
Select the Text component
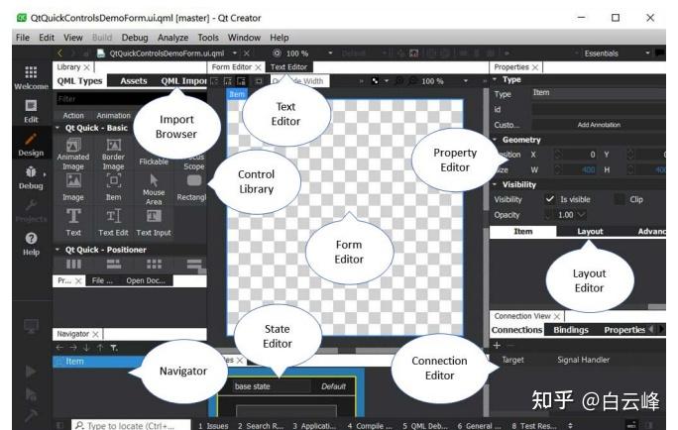point(73,222)
